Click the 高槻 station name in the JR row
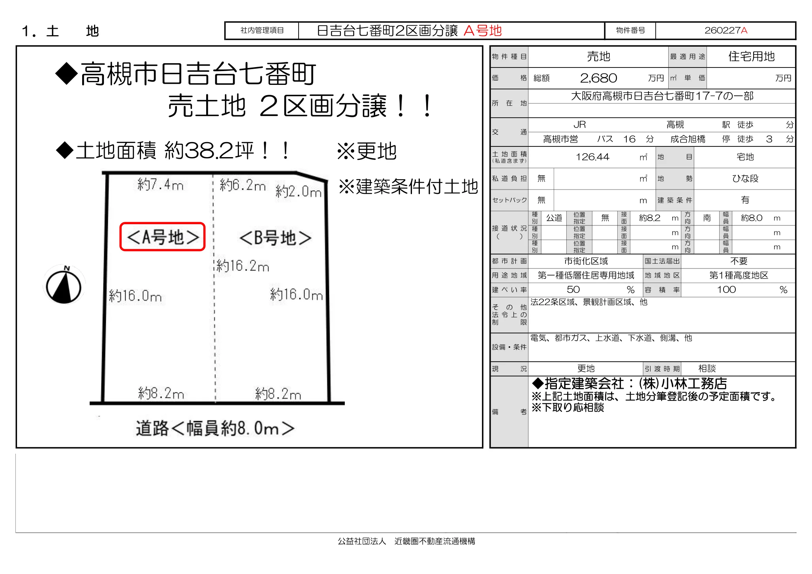812x574 pixels. pyautogui.click(x=675, y=125)
